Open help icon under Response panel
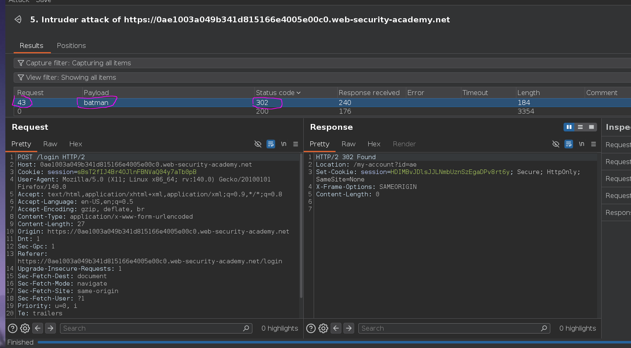Viewport: 631px width, 348px height. [311, 328]
